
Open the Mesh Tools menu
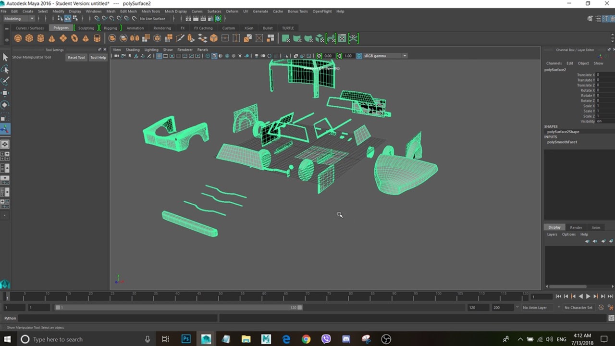[150, 11]
